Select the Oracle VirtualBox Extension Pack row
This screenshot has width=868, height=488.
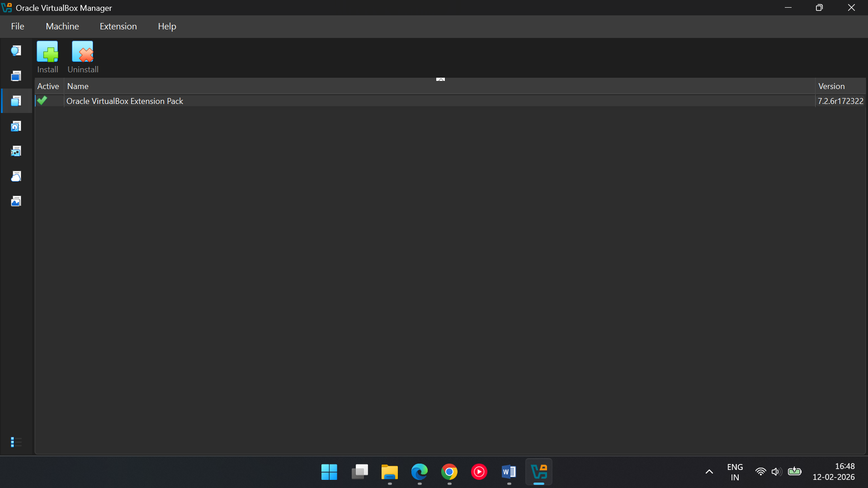pos(125,101)
